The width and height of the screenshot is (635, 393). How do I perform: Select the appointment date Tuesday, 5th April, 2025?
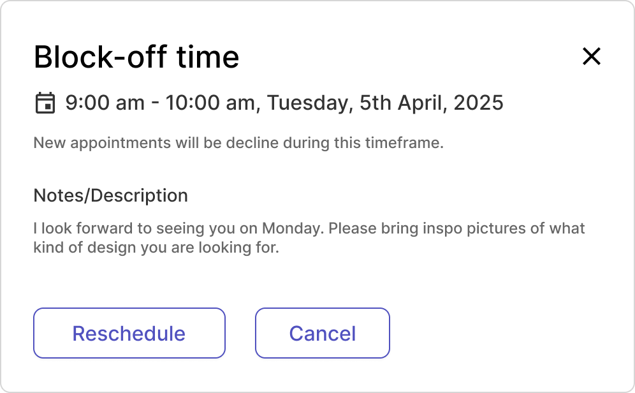coord(386,102)
